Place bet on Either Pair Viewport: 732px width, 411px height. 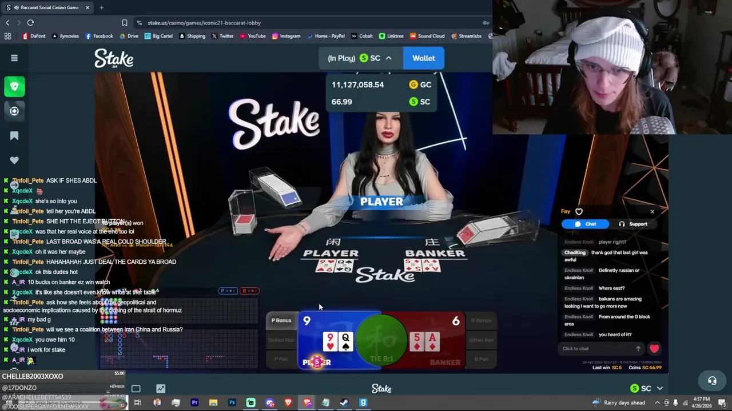click(x=482, y=340)
